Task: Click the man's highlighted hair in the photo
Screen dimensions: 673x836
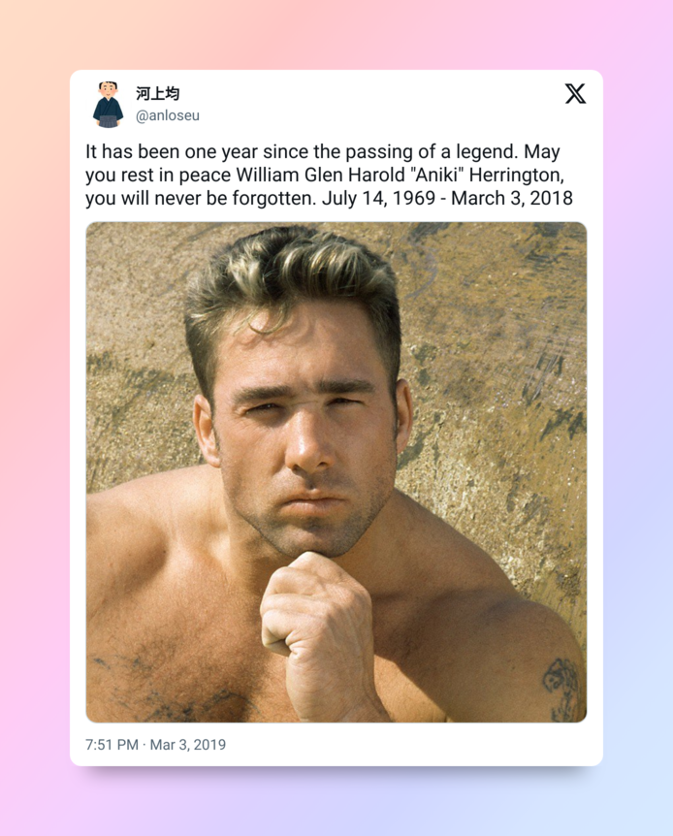Action: 291,272
